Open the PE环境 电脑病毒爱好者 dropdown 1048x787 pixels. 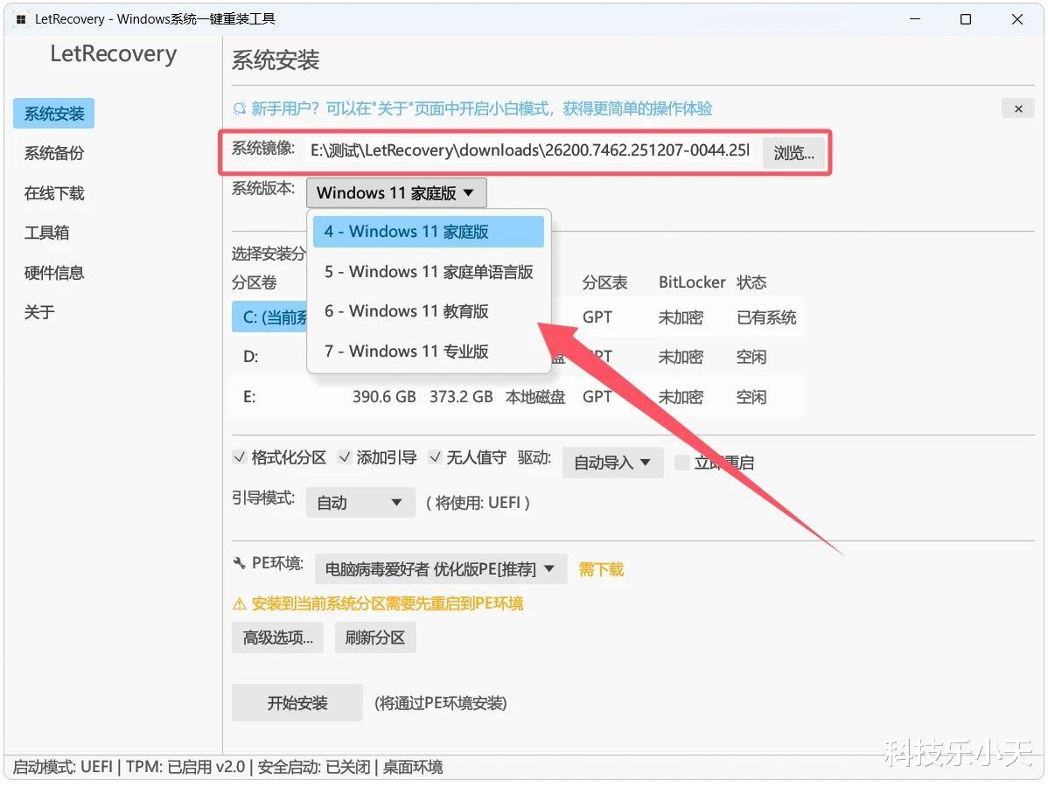coord(440,569)
